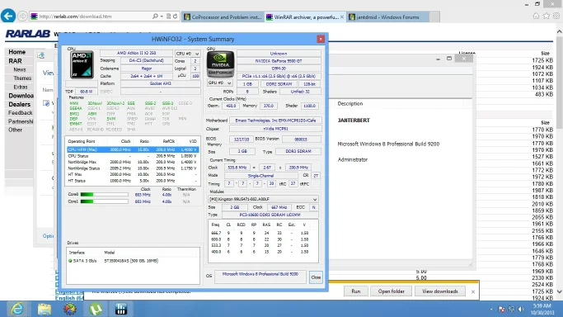Go back with the browser back arrow
563x317 pixels.
(x=8, y=16)
